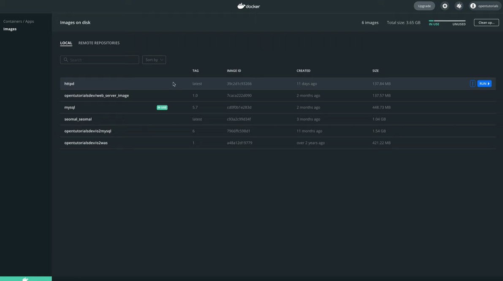The width and height of the screenshot is (503, 281).
Task: Click the 1.04 GB size cell
Action: [x=379, y=119]
